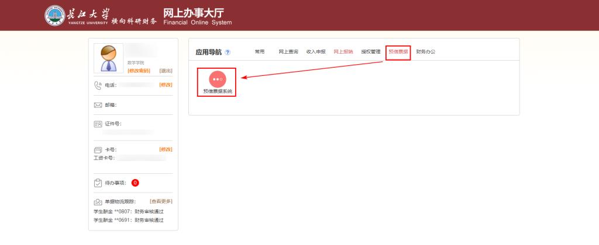Screen dimensions: 599x245
Task: Click the red pending items count badge
Action: [x=135, y=183]
